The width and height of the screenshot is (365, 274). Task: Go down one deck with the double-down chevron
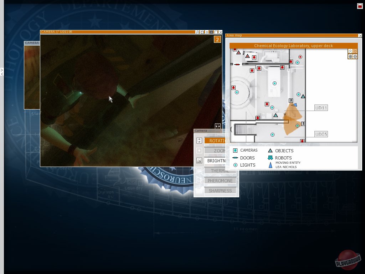[x=355, y=51]
